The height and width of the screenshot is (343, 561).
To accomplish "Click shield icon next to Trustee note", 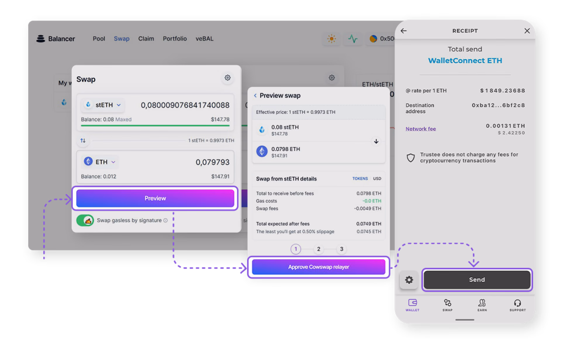I will tap(411, 158).
